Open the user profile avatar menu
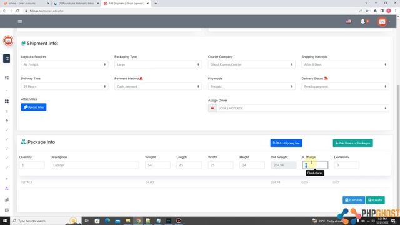The width and height of the screenshot is (400, 225). point(382,22)
